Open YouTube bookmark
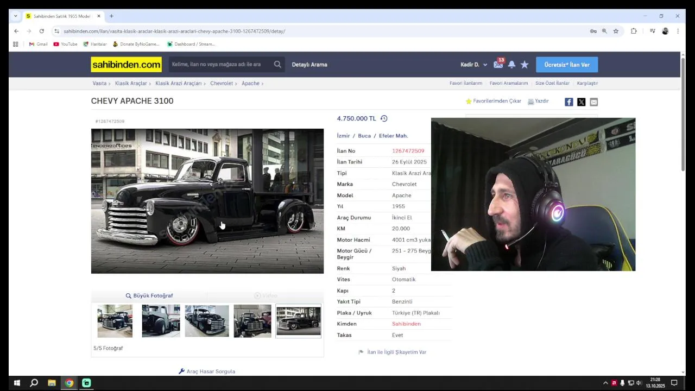 (65, 44)
